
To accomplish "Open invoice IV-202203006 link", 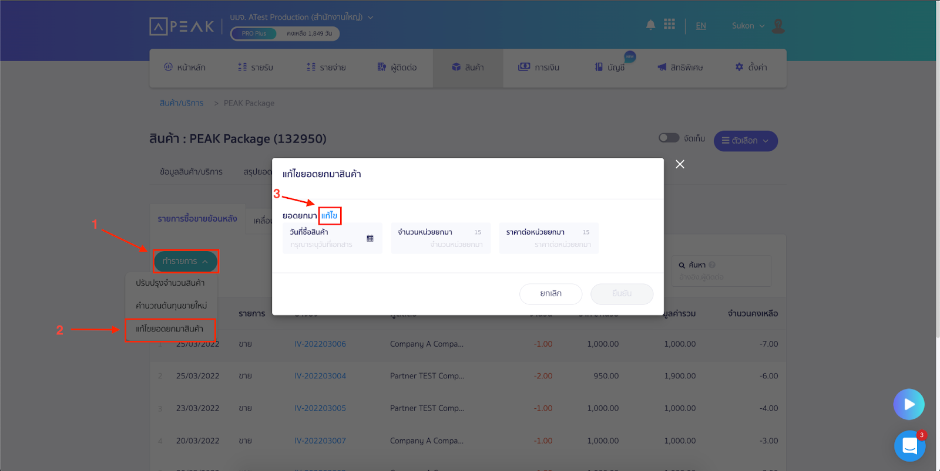I will pyautogui.click(x=320, y=344).
